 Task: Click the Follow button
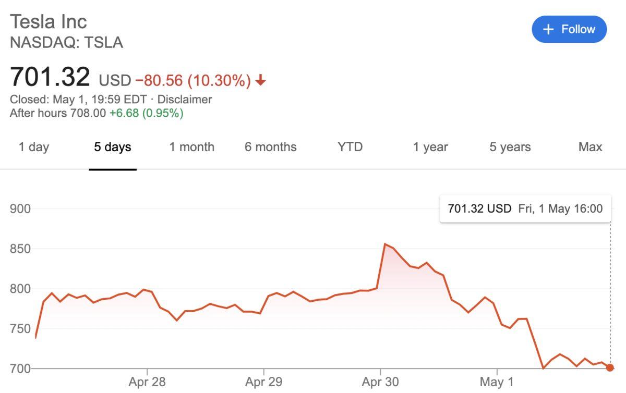[569, 29]
